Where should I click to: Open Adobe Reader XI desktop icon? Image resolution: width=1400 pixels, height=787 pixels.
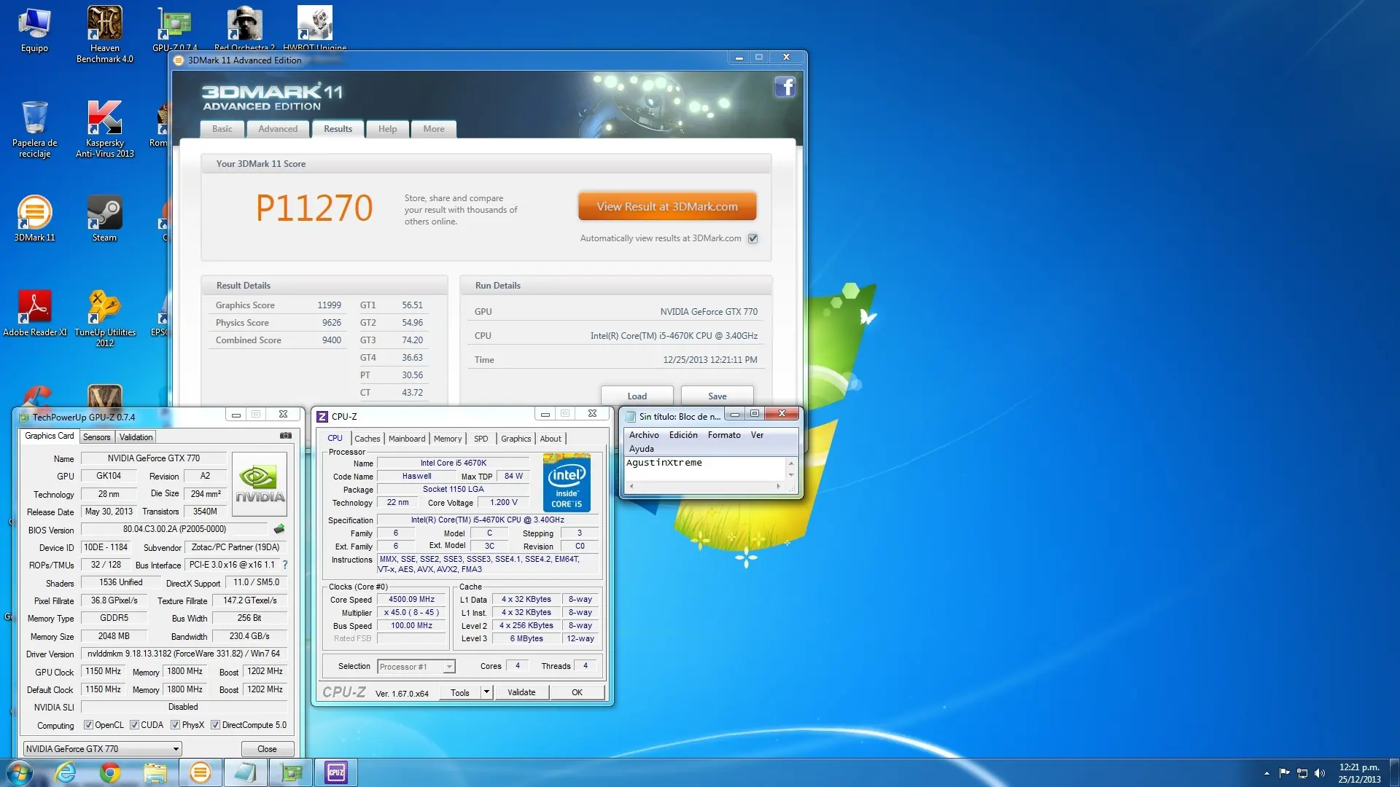34,313
